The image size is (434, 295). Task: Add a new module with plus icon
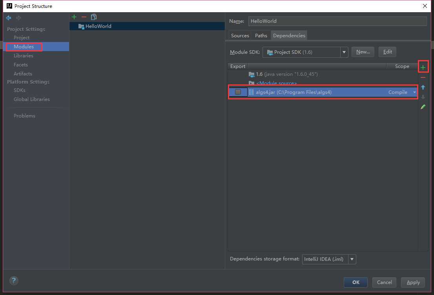click(74, 17)
